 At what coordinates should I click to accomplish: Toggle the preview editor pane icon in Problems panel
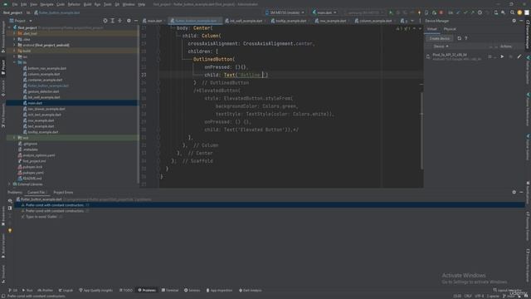(x=10, y=208)
